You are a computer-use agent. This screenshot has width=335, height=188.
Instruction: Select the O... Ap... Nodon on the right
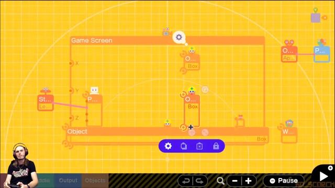click(x=289, y=54)
